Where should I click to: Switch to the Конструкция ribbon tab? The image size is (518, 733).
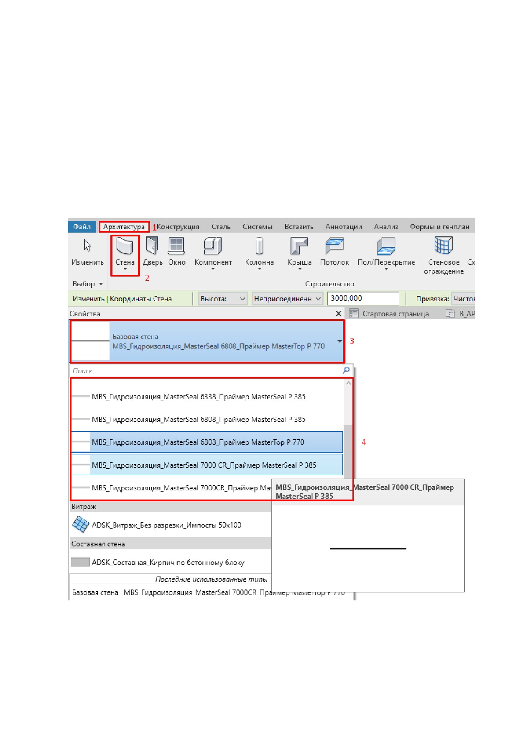point(178,227)
